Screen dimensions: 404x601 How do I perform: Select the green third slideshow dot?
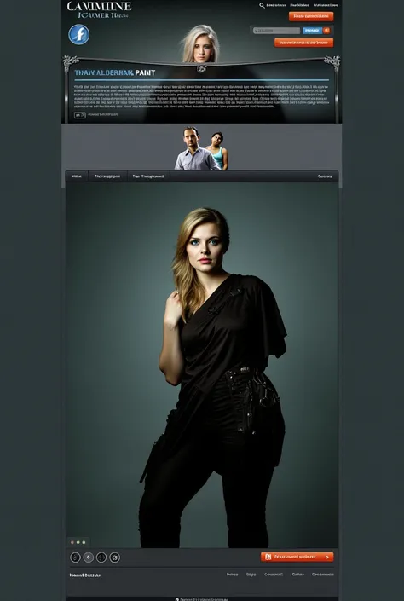click(x=84, y=542)
